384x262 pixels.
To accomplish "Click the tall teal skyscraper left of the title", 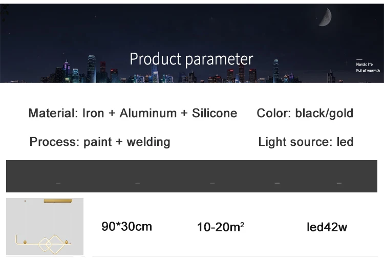I will click(x=91, y=69).
